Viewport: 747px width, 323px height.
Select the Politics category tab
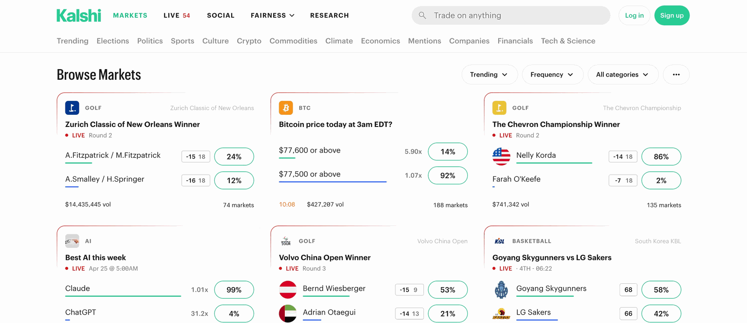pyautogui.click(x=150, y=41)
